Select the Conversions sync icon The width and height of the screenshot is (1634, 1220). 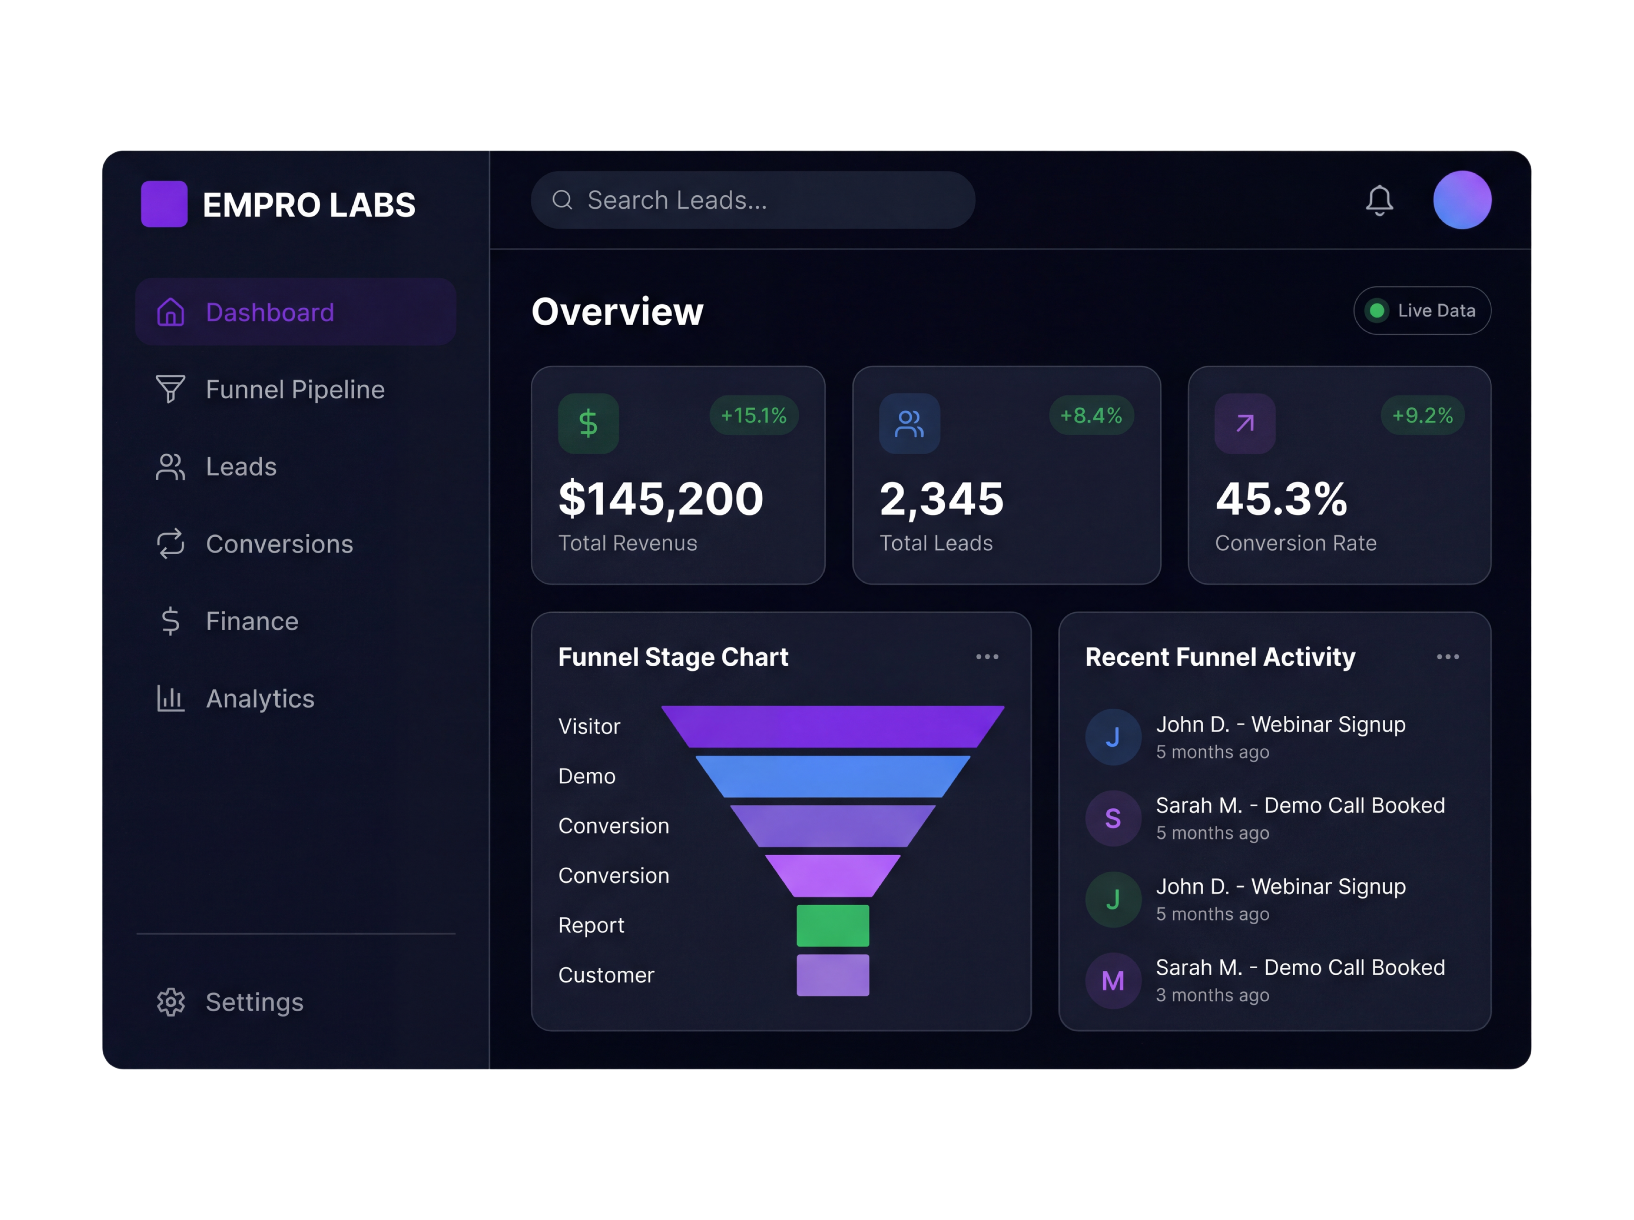[x=171, y=544]
